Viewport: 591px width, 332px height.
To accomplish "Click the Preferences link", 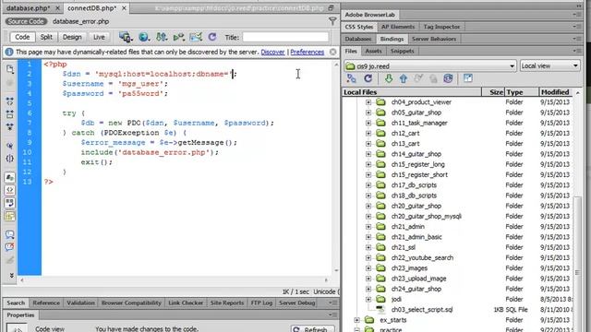I will (x=308, y=52).
